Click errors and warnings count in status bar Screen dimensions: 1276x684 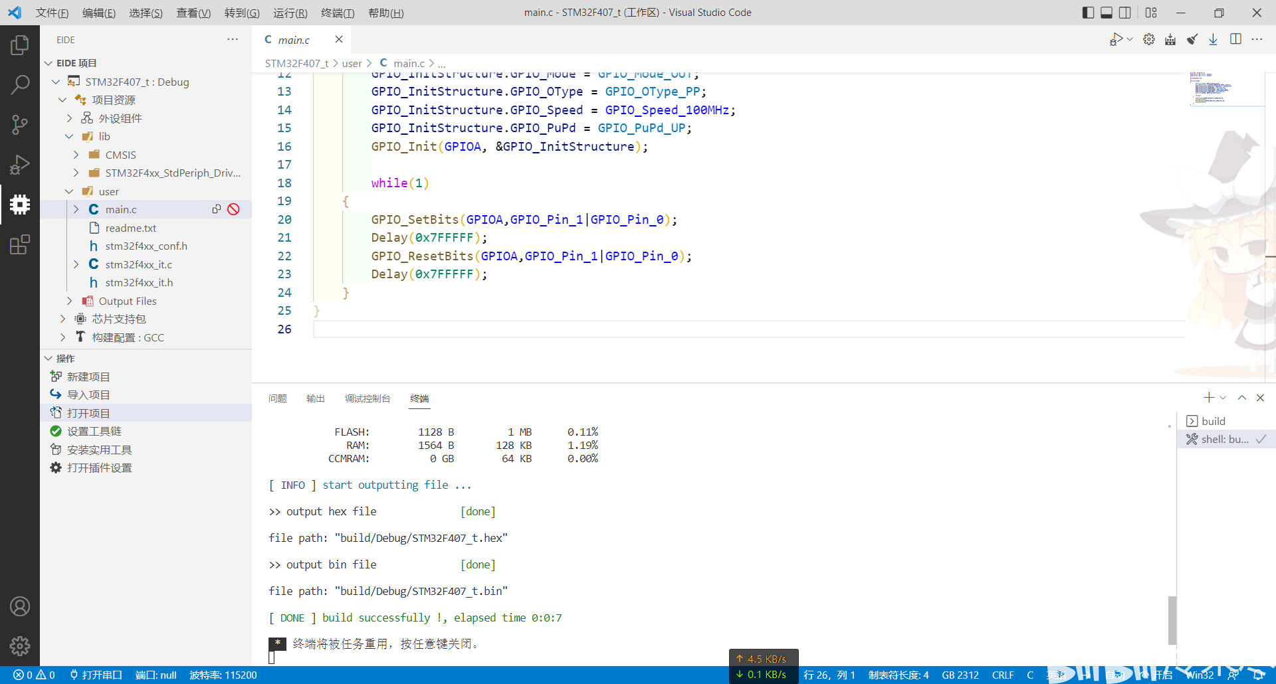[34, 675]
